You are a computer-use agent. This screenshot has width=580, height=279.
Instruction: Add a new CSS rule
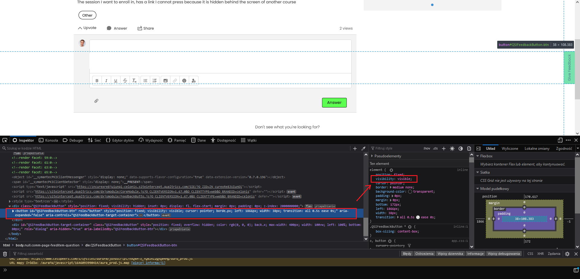coord(443,148)
